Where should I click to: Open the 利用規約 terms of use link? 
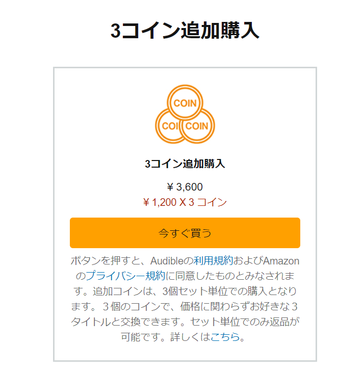(x=213, y=261)
